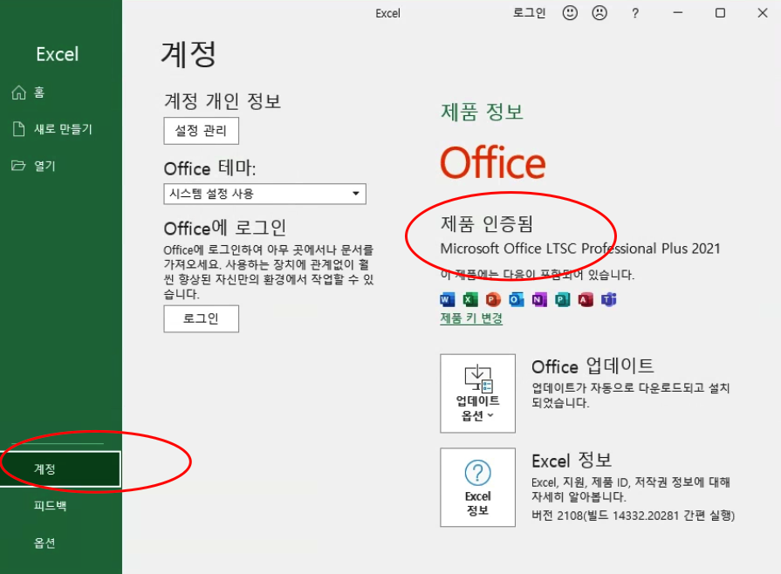Click the 로그인 button under Office에 로그인

202,318
